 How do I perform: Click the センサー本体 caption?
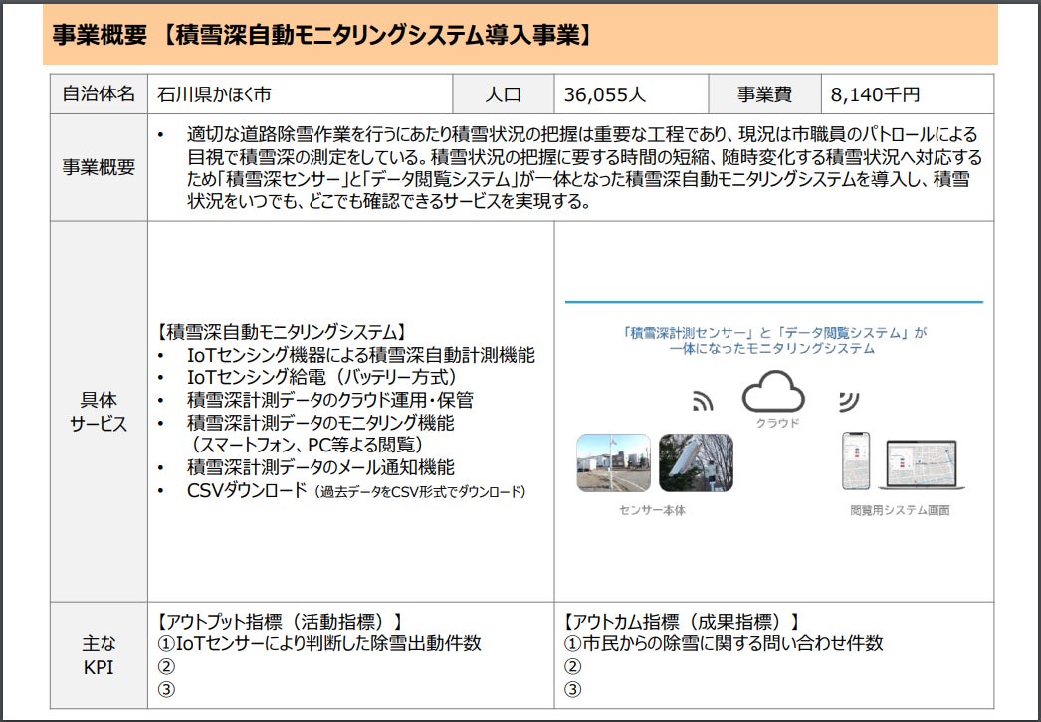click(652, 510)
